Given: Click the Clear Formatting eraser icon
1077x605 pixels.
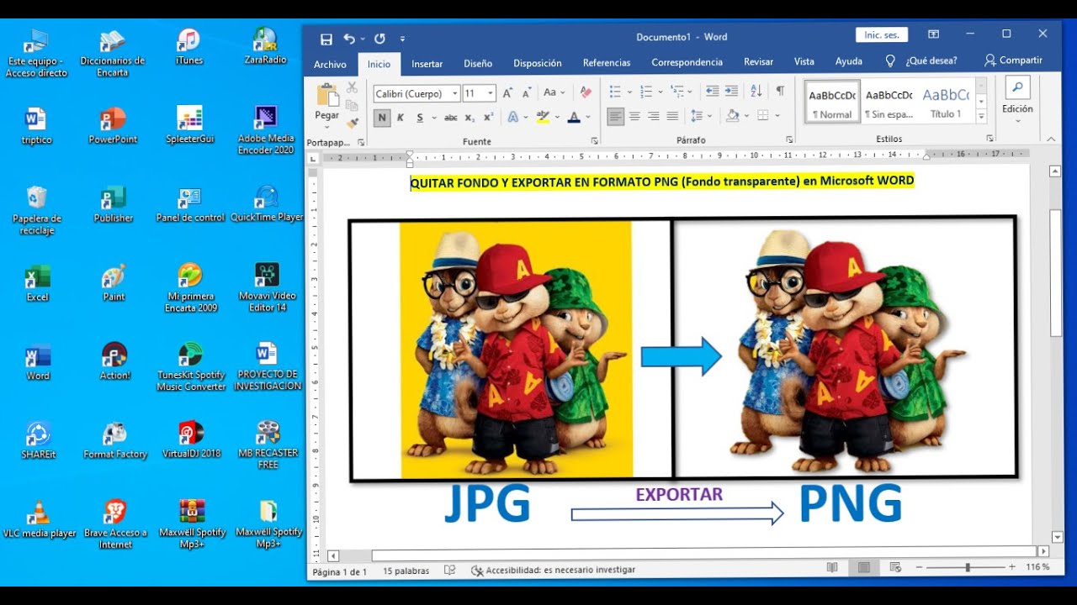Looking at the screenshot, I should pos(586,92).
